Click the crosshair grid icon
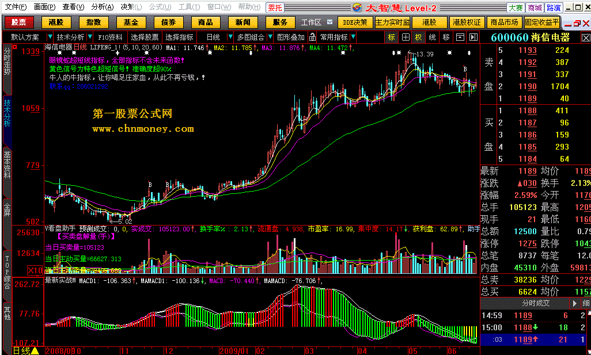This screenshot has width=591, height=355. pos(406,37)
